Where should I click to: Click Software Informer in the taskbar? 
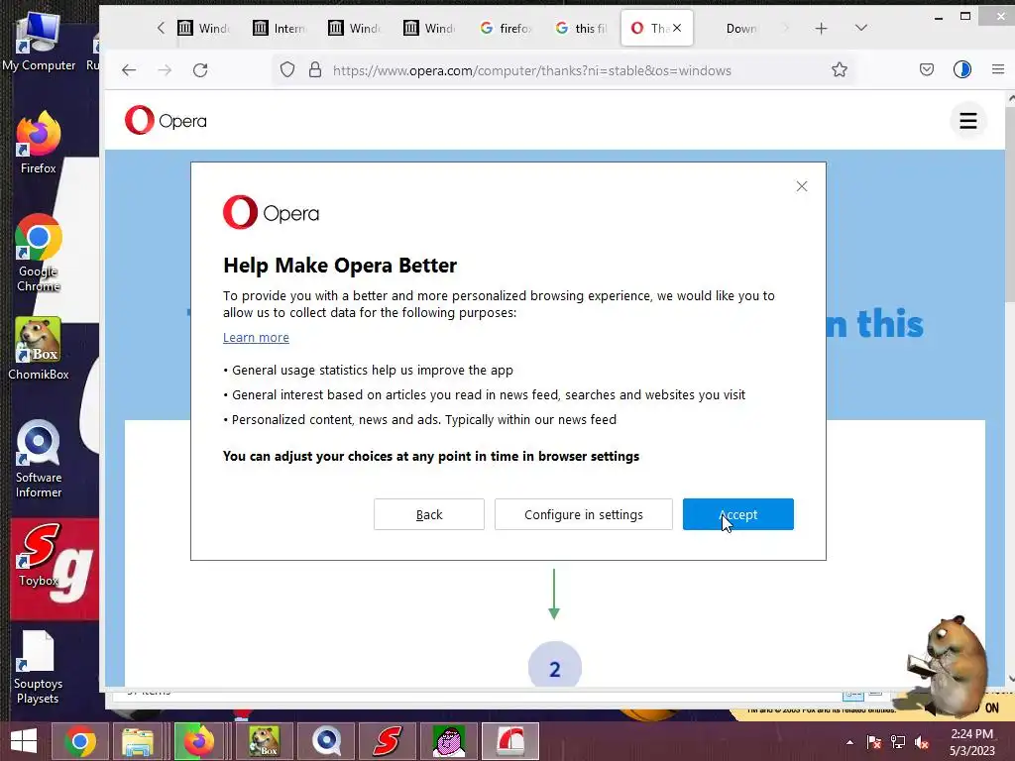pos(327,741)
